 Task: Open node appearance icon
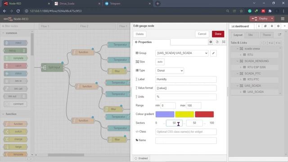224,42
